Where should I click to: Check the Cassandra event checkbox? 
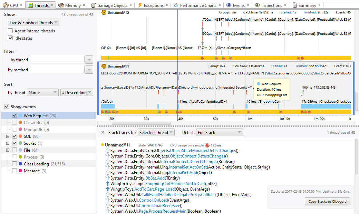pyautogui.click(x=14, y=123)
